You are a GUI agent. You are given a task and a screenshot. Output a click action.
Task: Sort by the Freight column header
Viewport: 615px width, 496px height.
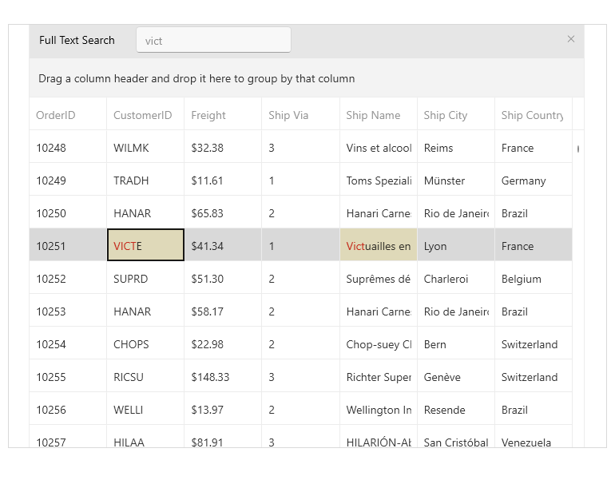point(223,115)
